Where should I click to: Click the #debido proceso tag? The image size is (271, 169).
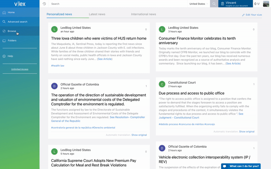pos(168,124)
